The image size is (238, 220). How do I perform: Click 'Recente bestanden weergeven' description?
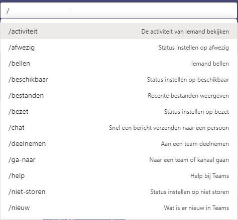[188, 96]
